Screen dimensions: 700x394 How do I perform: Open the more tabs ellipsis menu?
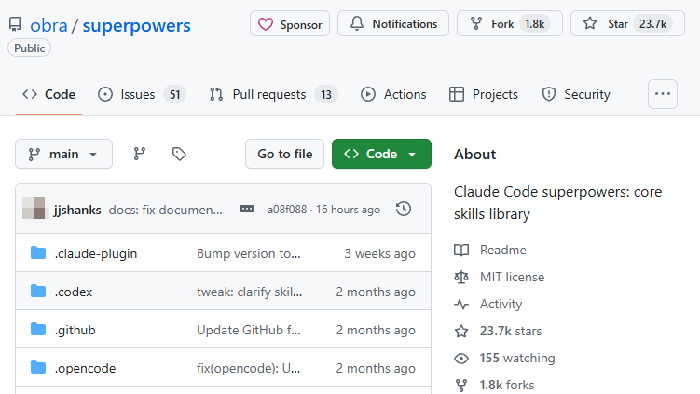pos(662,94)
